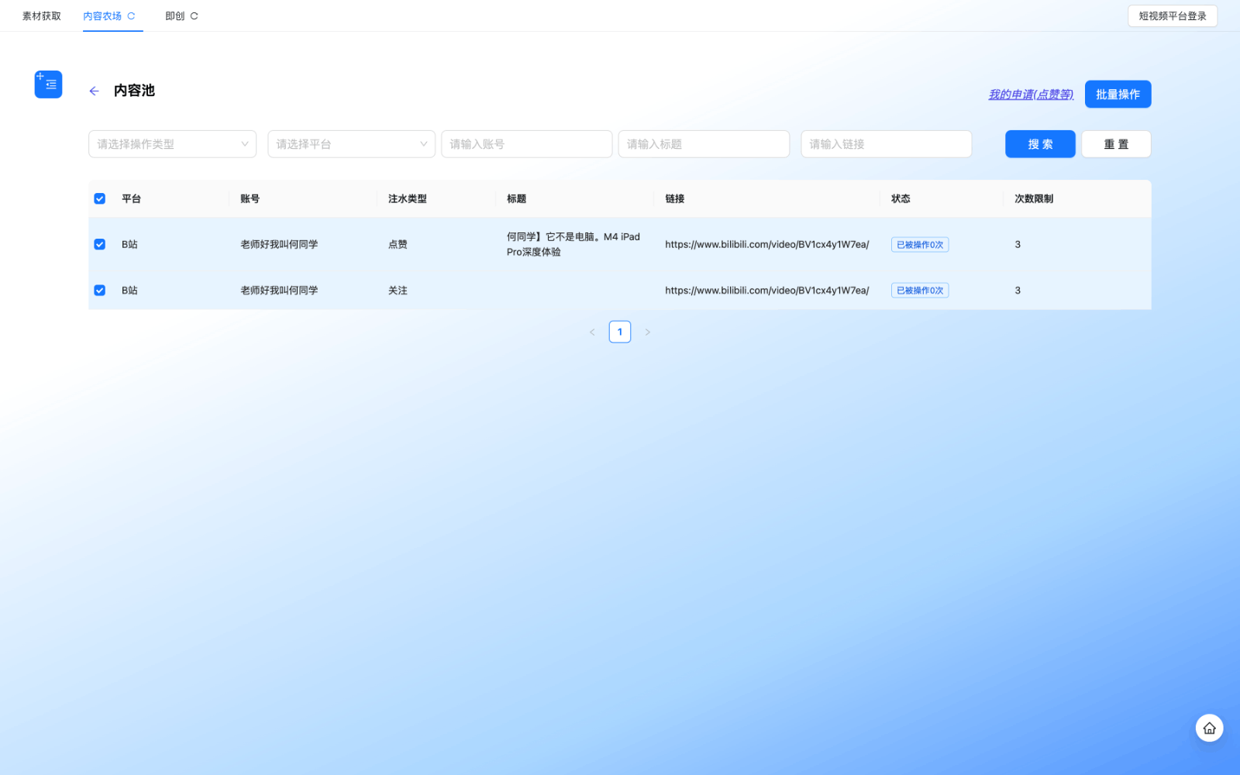Select page 1 in pagination
The width and height of the screenshot is (1240, 775).
[x=620, y=332]
